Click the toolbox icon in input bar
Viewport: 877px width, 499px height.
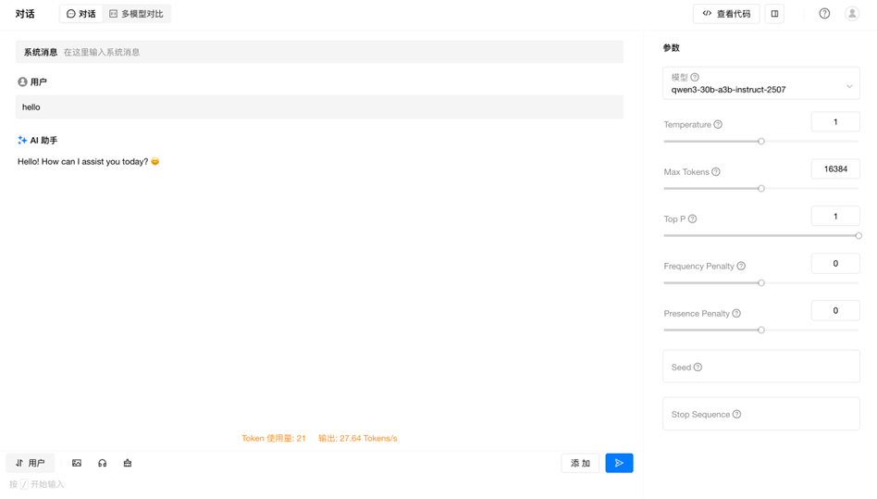[128, 463]
